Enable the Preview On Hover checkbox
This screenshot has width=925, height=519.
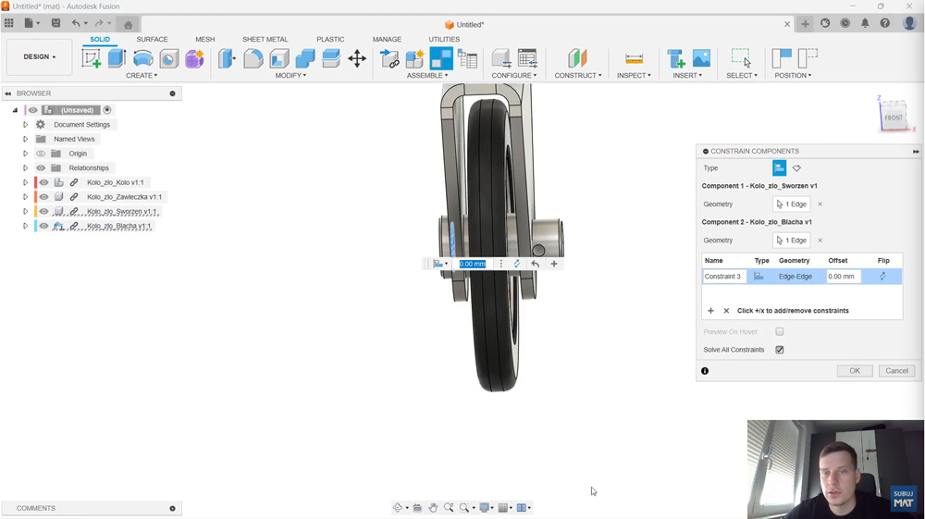tap(780, 331)
